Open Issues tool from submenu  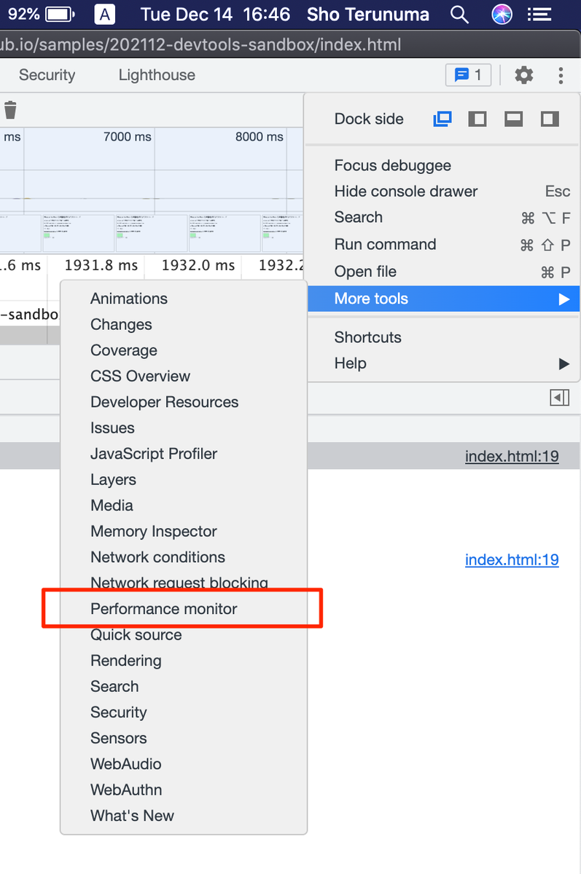coord(184,428)
